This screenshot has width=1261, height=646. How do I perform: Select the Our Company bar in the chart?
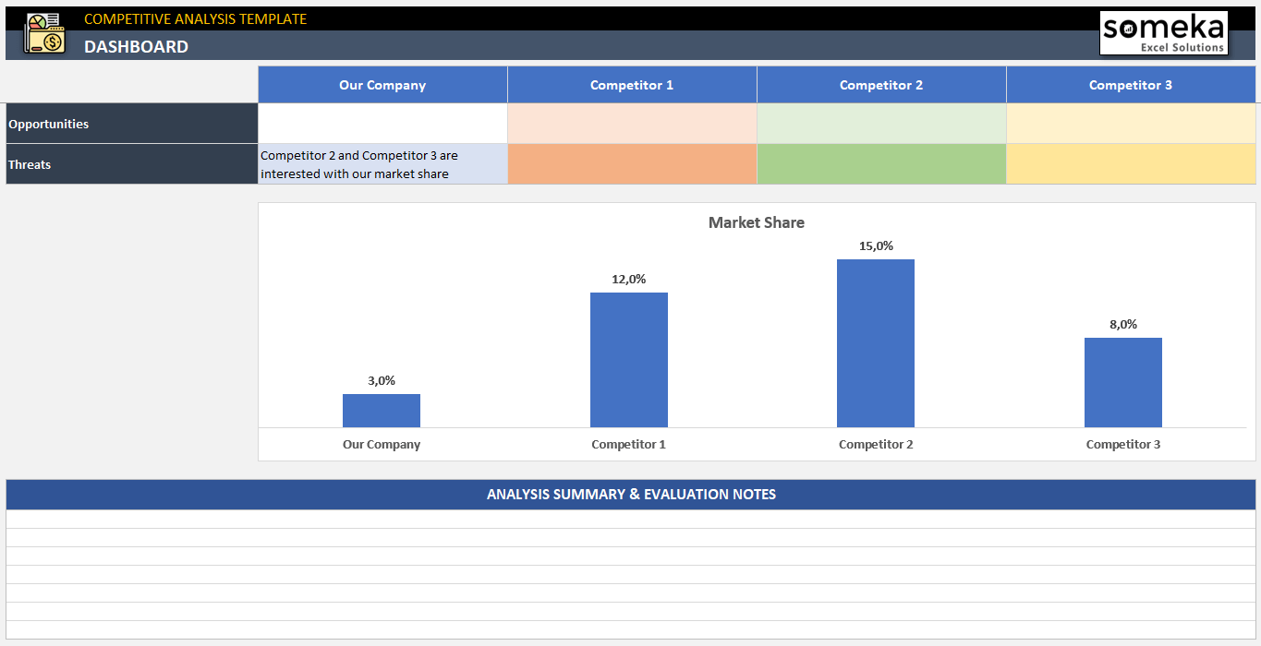tap(381, 411)
